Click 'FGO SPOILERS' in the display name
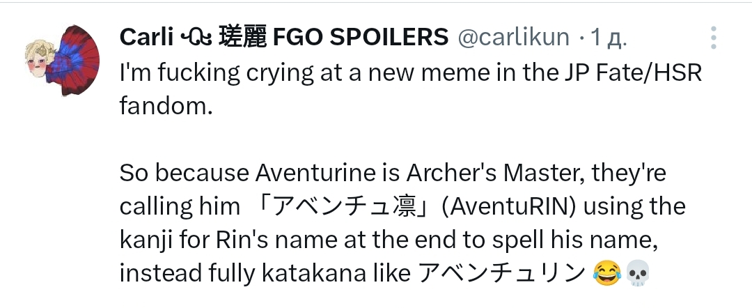Image resolution: width=752 pixels, height=308 pixels. pyautogui.click(x=361, y=37)
